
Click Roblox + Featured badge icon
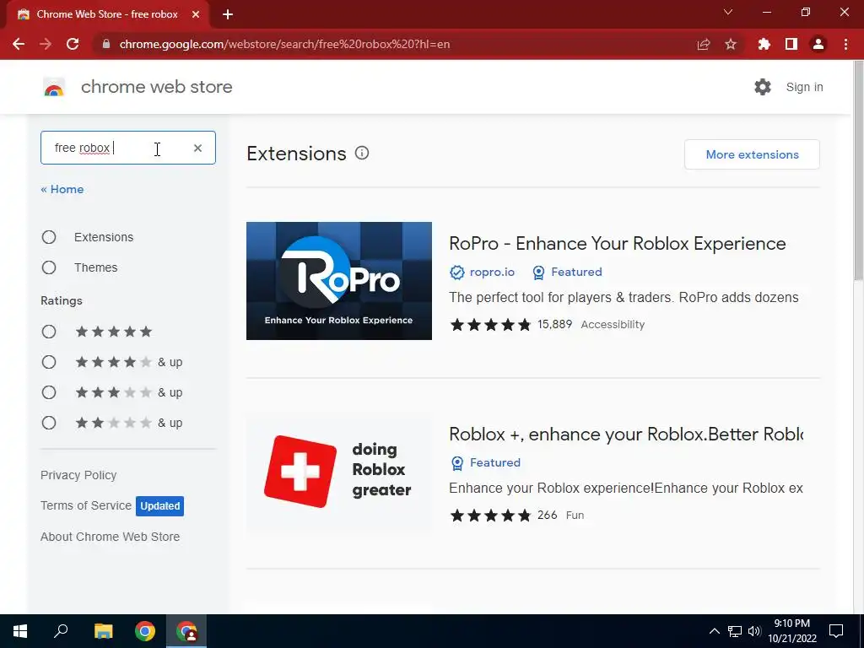point(456,463)
